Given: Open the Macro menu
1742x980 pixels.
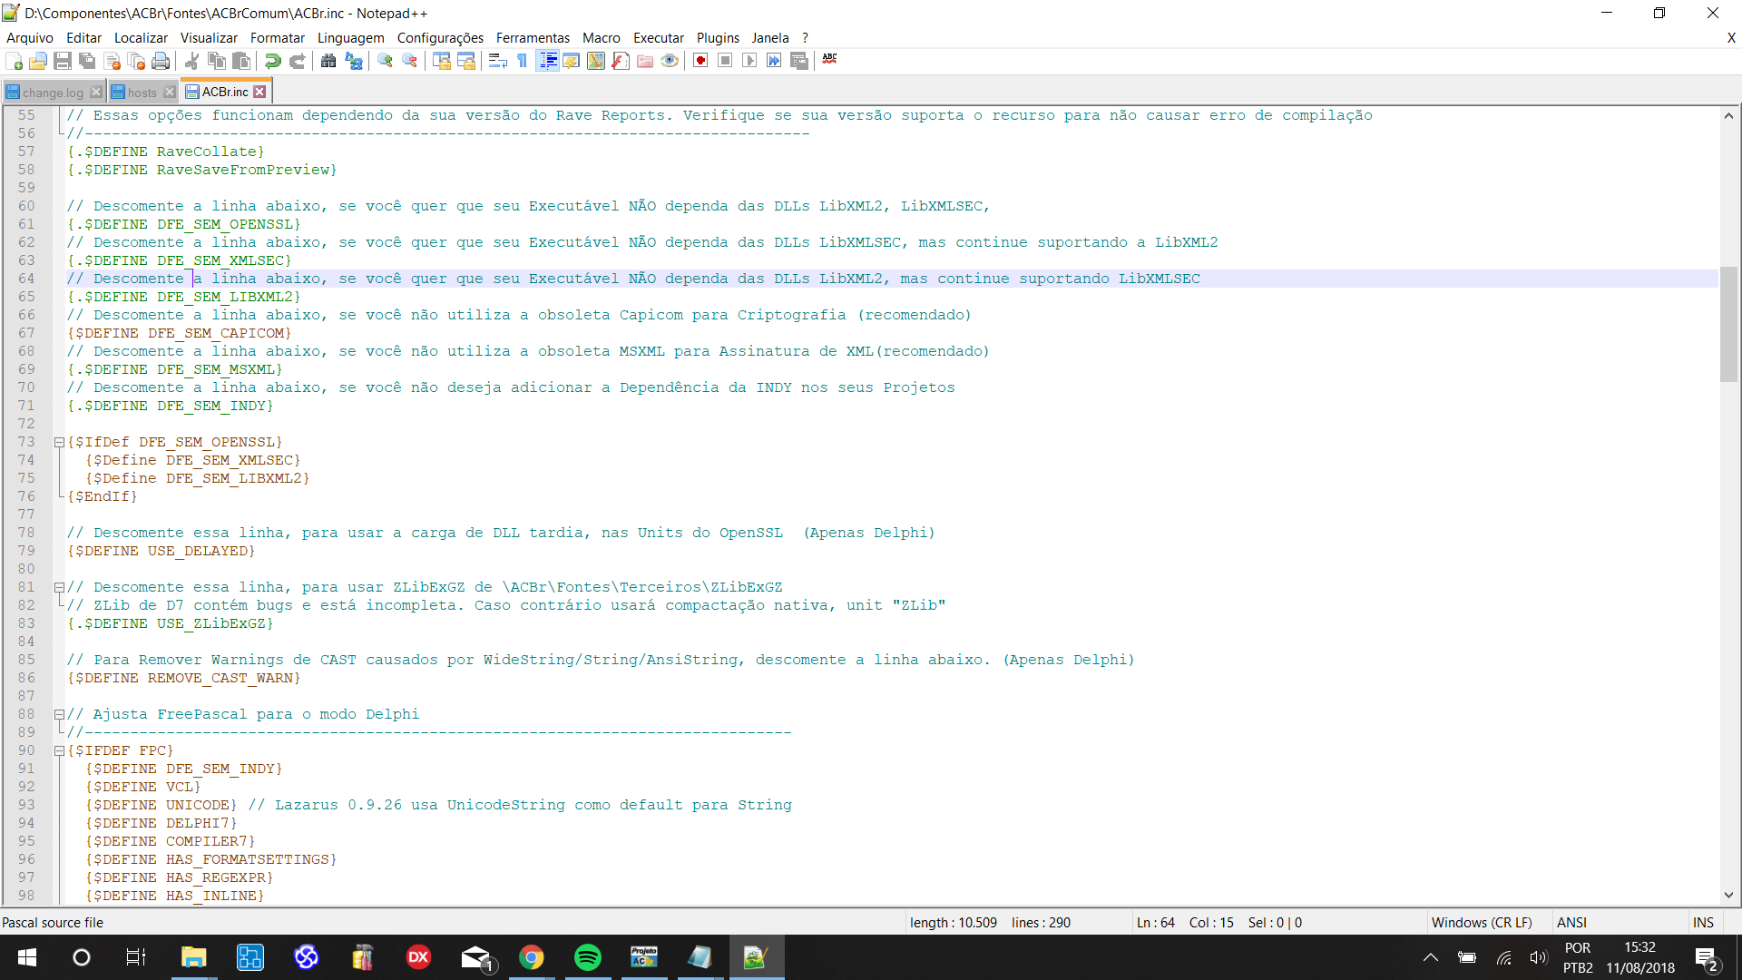Looking at the screenshot, I should (x=601, y=38).
